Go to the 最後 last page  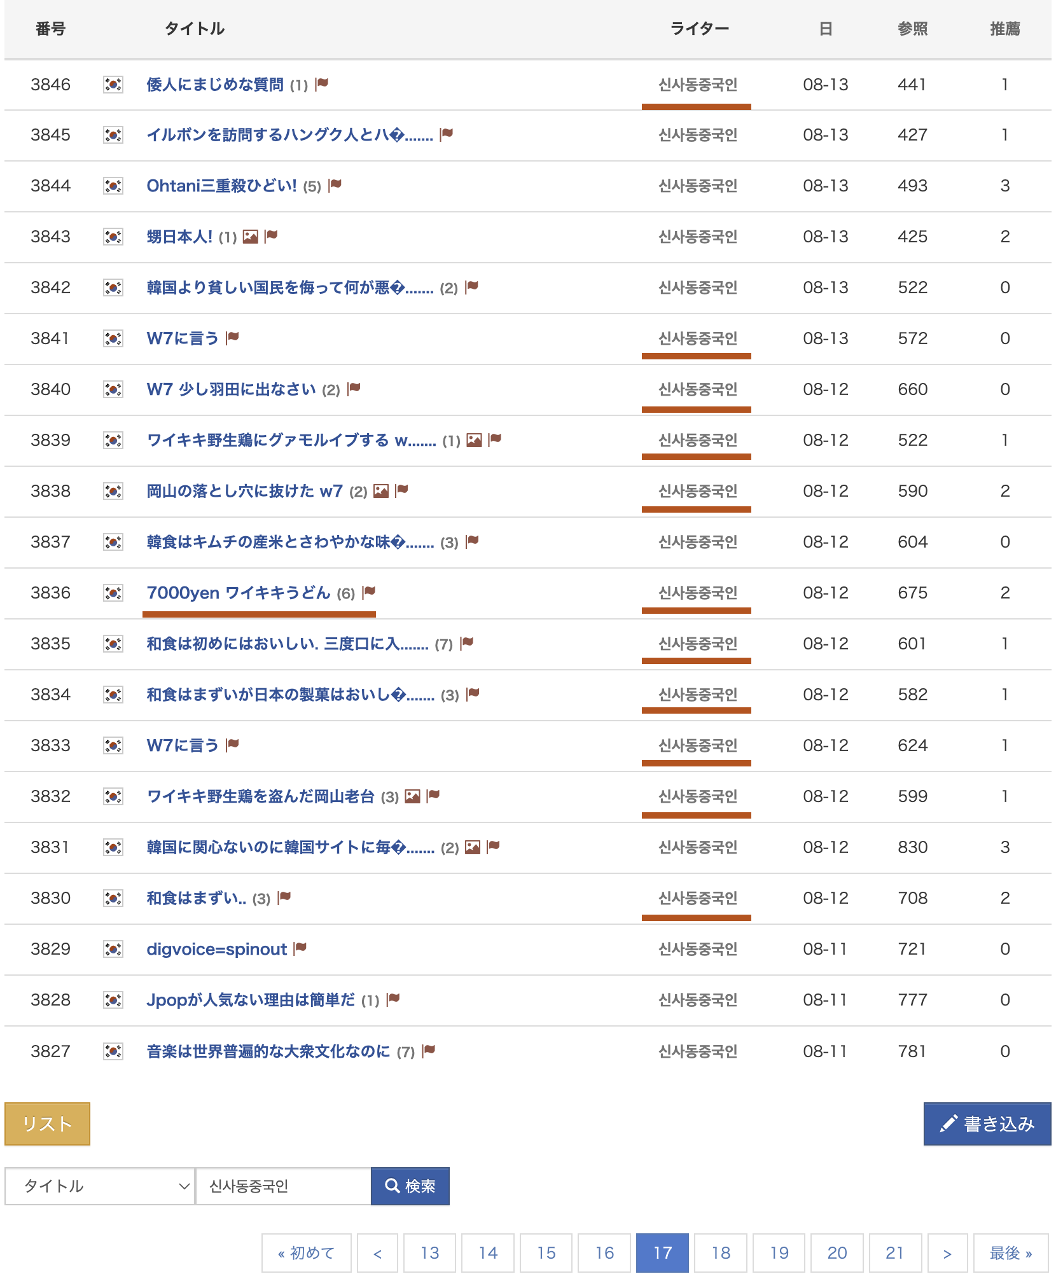coord(1010,1253)
